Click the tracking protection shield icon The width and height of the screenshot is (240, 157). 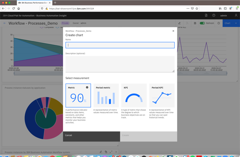(42, 8)
